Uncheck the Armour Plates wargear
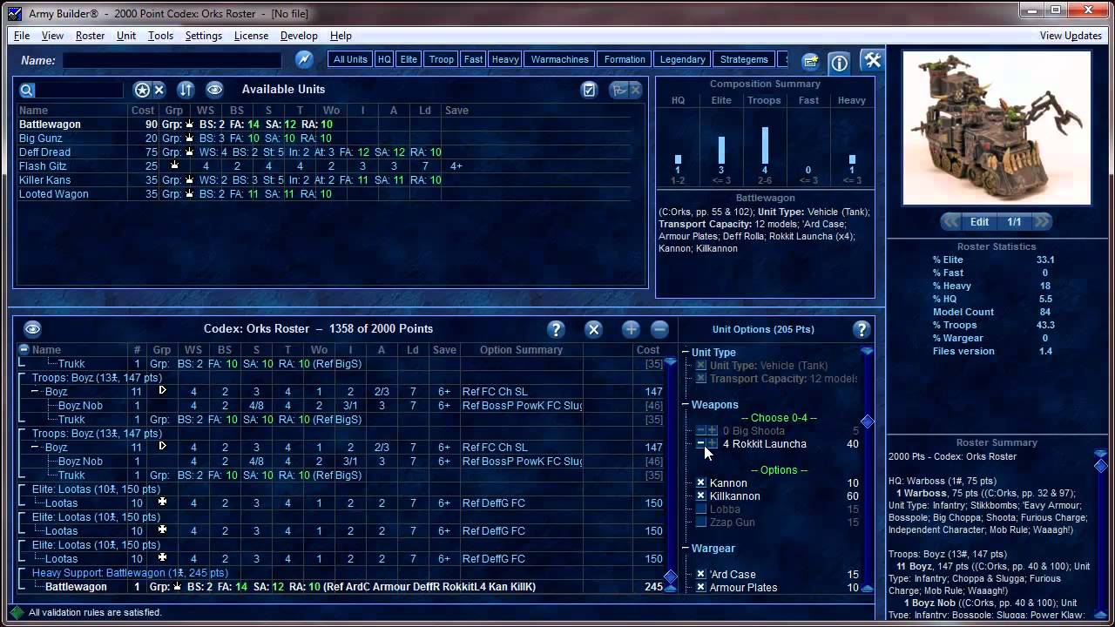This screenshot has width=1115, height=627. [701, 588]
